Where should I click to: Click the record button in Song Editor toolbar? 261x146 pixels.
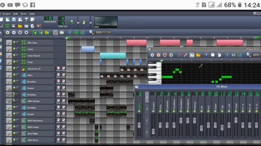click(14, 32)
